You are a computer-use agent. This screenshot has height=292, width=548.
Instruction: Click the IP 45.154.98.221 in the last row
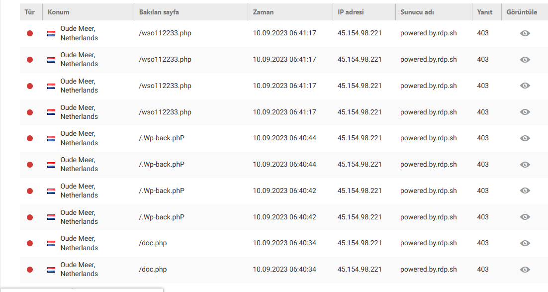coord(359,269)
